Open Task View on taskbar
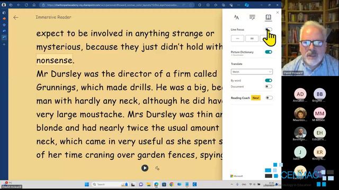 [133, 184]
